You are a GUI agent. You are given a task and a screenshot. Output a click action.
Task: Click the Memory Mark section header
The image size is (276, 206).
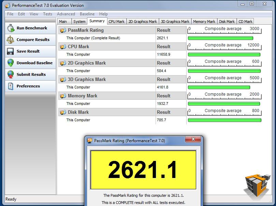click(107, 96)
